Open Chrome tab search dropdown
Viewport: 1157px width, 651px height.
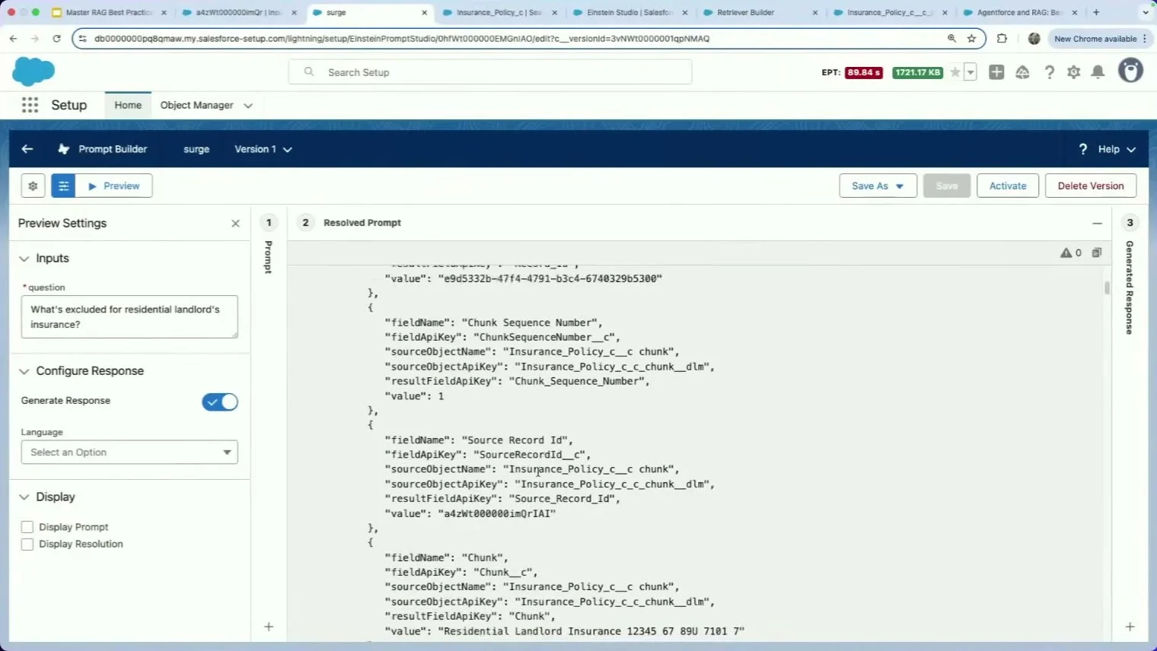(x=1146, y=12)
